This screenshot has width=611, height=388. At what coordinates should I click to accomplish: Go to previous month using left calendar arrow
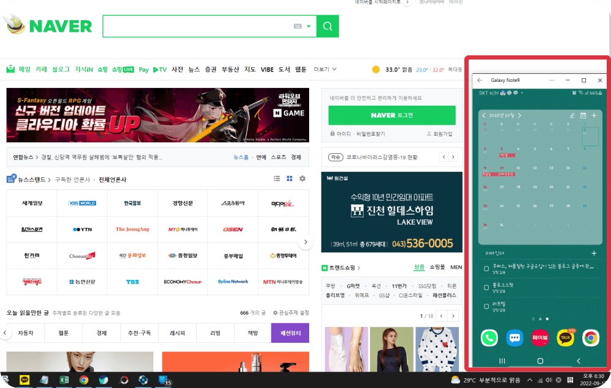click(x=484, y=115)
